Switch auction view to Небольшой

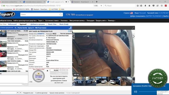(x=12, y=24)
